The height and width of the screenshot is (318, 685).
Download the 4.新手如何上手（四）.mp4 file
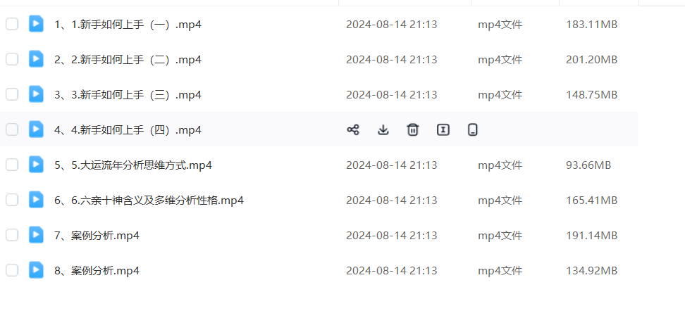383,129
